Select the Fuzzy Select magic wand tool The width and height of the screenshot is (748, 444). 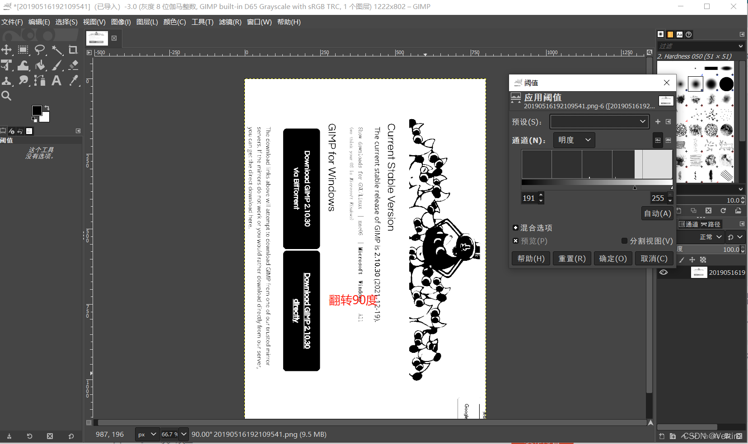(57, 50)
